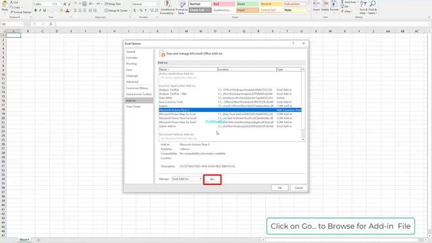Select the Microsoft Power Pivot for Excel row
The image size is (432, 243).
[x=230, y=118]
